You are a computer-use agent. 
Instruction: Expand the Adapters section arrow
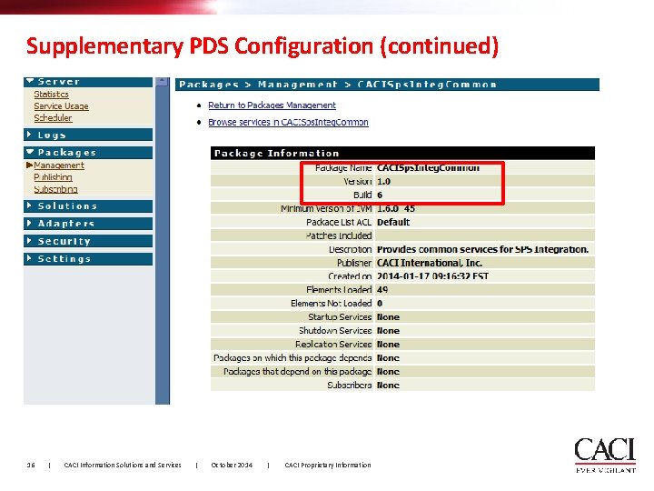pos(29,223)
